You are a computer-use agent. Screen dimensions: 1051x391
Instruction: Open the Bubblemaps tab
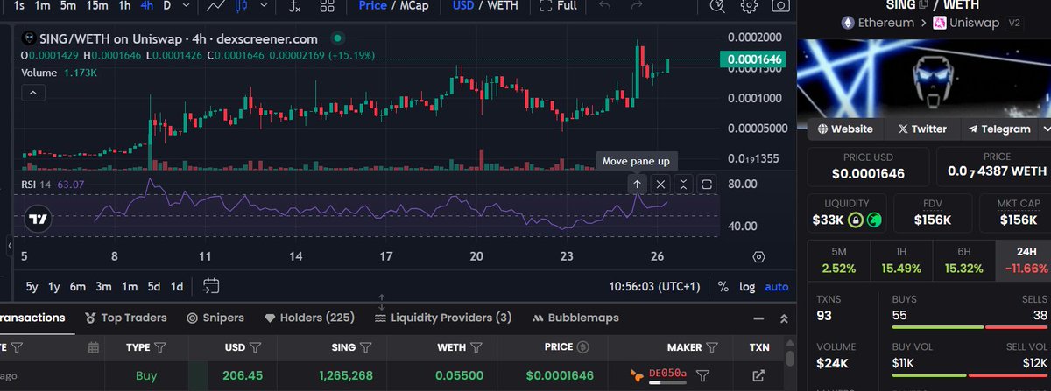click(575, 318)
